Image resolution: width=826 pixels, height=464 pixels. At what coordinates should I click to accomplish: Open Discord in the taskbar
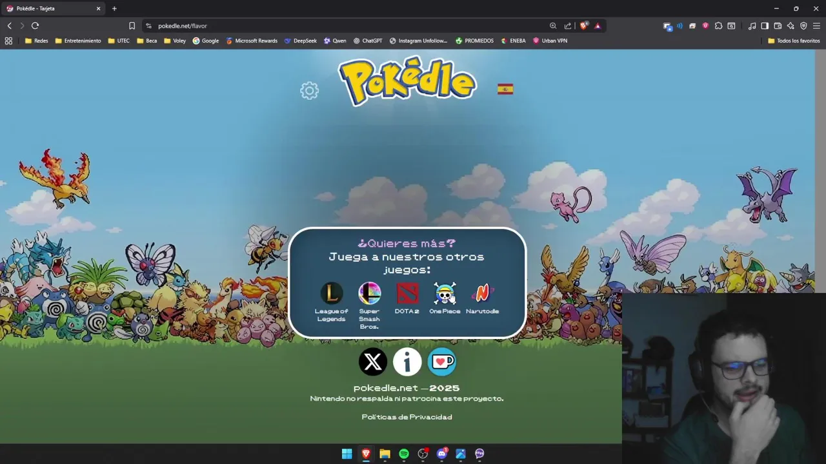click(441, 454)
